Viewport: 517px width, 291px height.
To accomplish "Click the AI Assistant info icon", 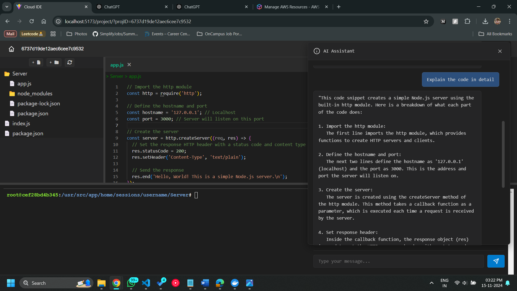I will click(317, 51).
